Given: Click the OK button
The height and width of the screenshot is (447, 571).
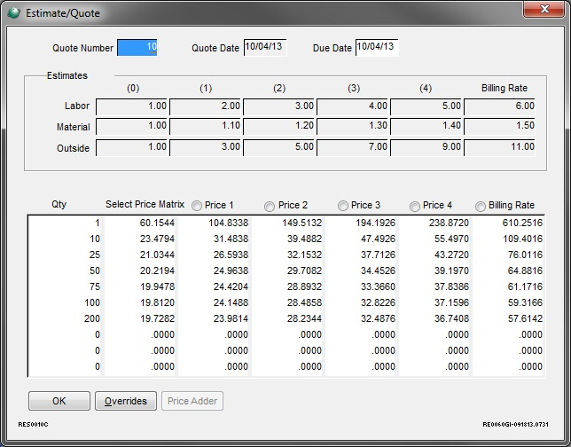Looking at the screenshot, I should 59,401.
